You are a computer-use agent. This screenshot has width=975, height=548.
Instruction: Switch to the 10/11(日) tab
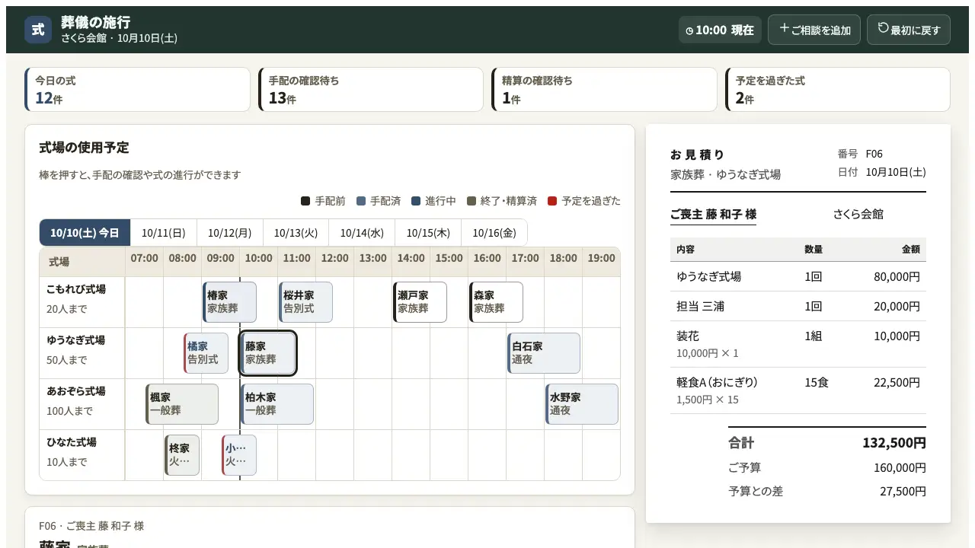point(164,233)
